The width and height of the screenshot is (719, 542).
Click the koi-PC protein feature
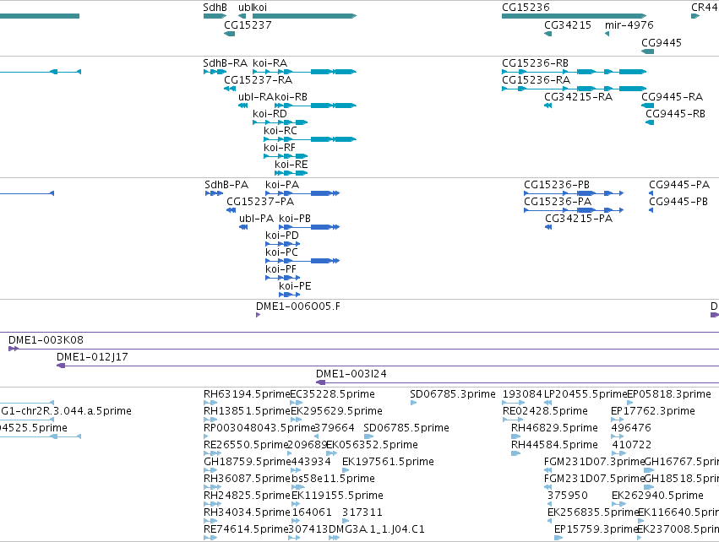(x=302, y=261)
